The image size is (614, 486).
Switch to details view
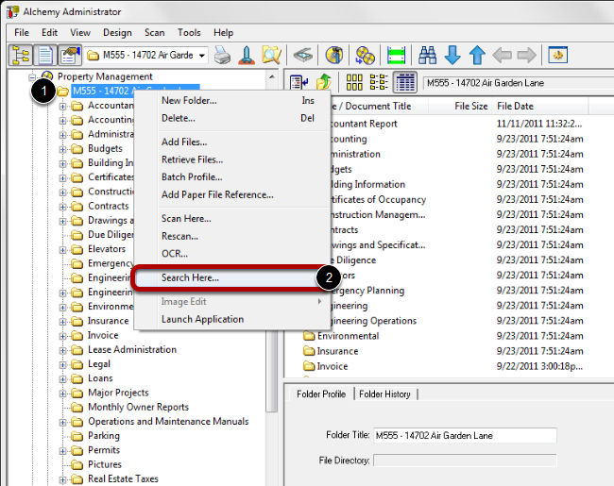coord(405,82)
